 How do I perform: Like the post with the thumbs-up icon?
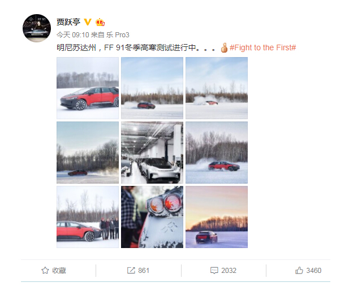[299, 270]
